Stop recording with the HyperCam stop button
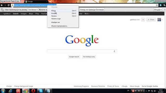This screenshot has width=166, height=93. click(136, 91)
